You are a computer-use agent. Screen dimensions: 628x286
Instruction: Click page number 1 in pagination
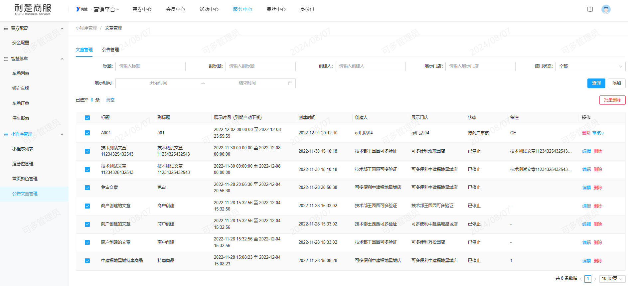(x=588, y=279)
